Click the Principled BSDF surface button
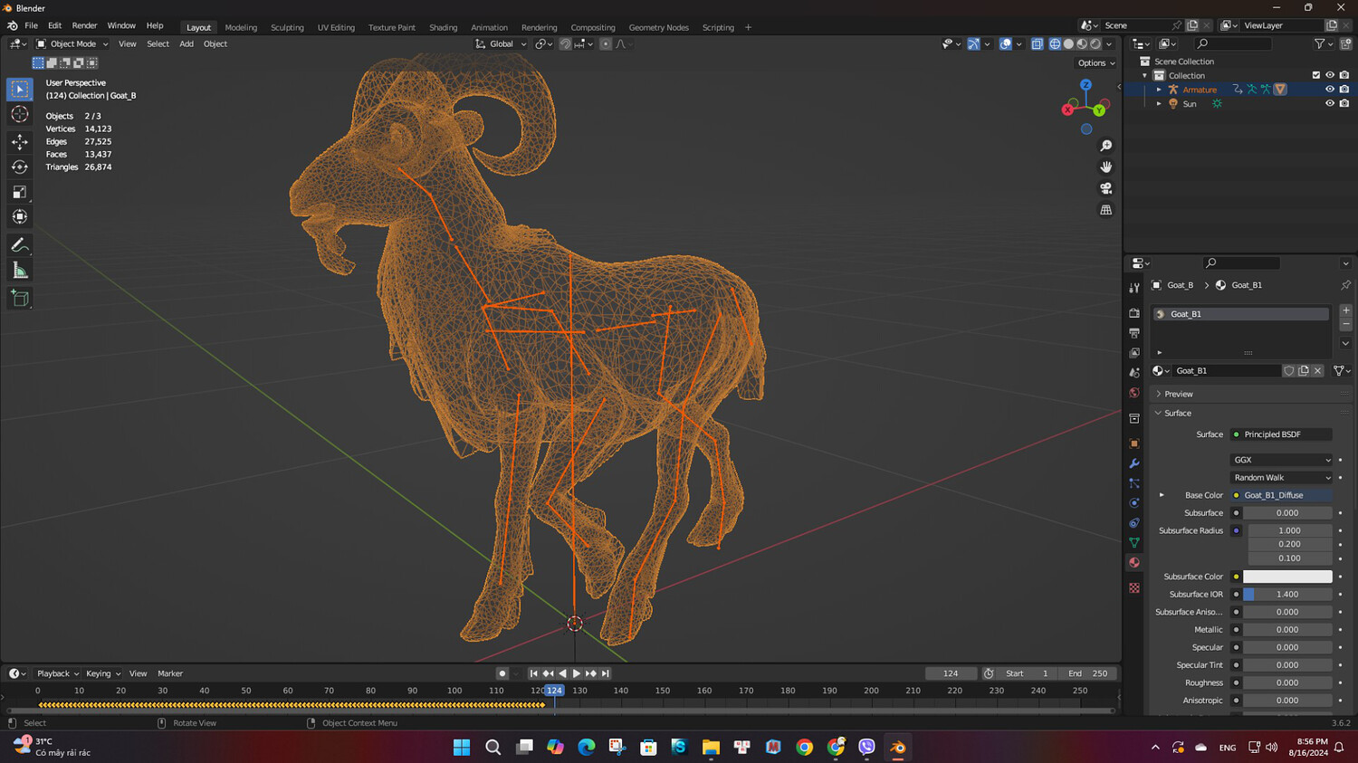This screenshot has height=763, width=1358. point(1281,434)
